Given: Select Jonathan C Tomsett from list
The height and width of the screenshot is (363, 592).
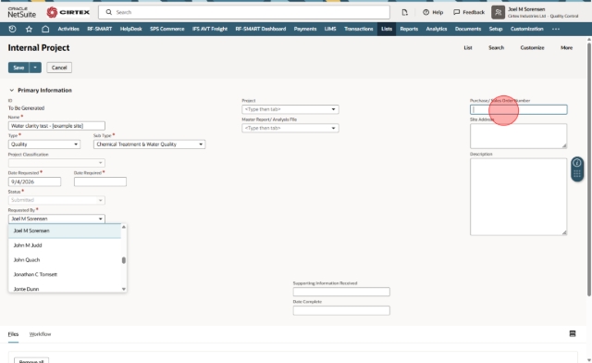Looking at the screenshot, I should tap(65, 274).
